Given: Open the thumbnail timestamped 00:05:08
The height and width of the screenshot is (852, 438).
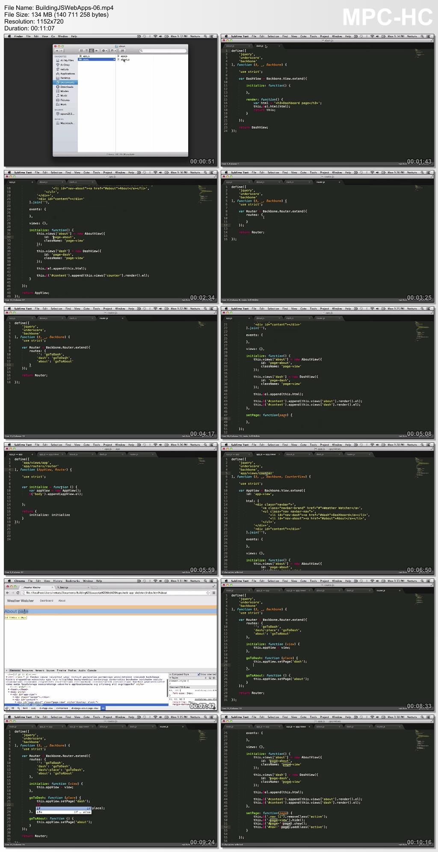Looking at the screenshot, I should (328, 372).
